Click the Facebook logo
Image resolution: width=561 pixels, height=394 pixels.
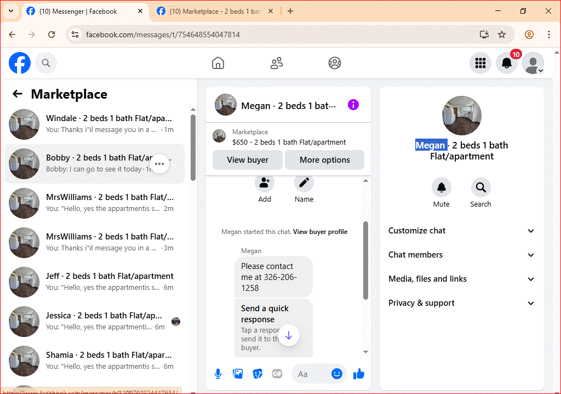(20, 63)
